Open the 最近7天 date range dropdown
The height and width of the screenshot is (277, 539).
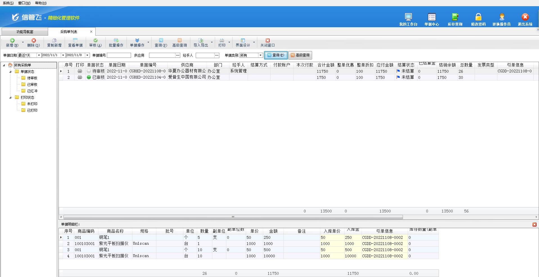39,55
